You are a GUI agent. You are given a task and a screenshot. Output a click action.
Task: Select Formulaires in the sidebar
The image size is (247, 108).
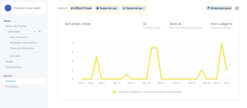point(12,87)
